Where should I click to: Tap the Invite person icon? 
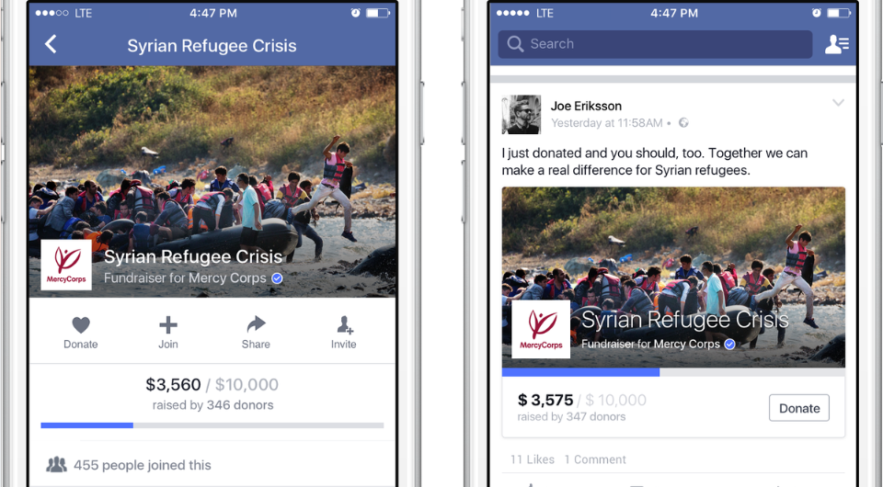tap(344, 324)
